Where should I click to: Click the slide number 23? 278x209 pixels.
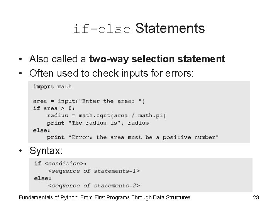coord(256,197)
